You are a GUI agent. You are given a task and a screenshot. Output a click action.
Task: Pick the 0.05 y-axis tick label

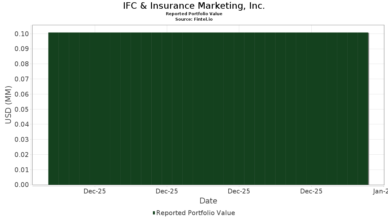[x=22, y=109]
